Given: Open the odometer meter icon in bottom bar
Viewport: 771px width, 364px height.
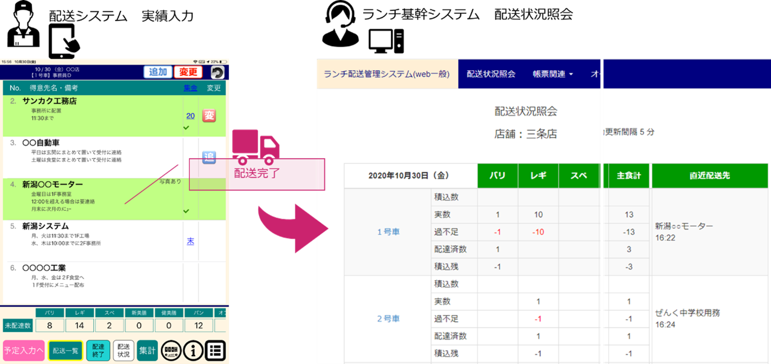Looking at the screenshot, I should pyautogui.click(x=172, y=350).
